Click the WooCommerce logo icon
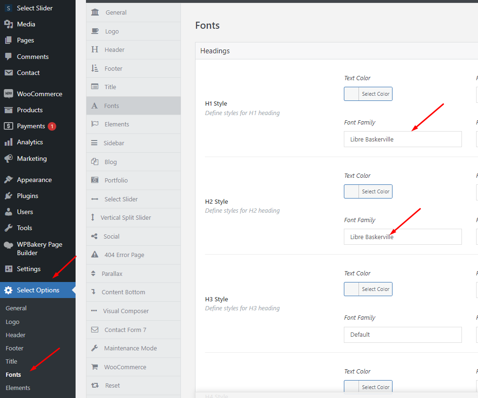478x398 pixels. 9,94
